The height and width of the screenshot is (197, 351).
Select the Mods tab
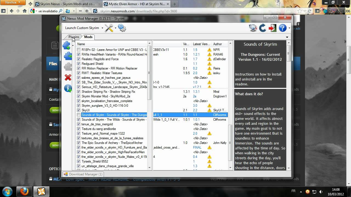[88, 37]
